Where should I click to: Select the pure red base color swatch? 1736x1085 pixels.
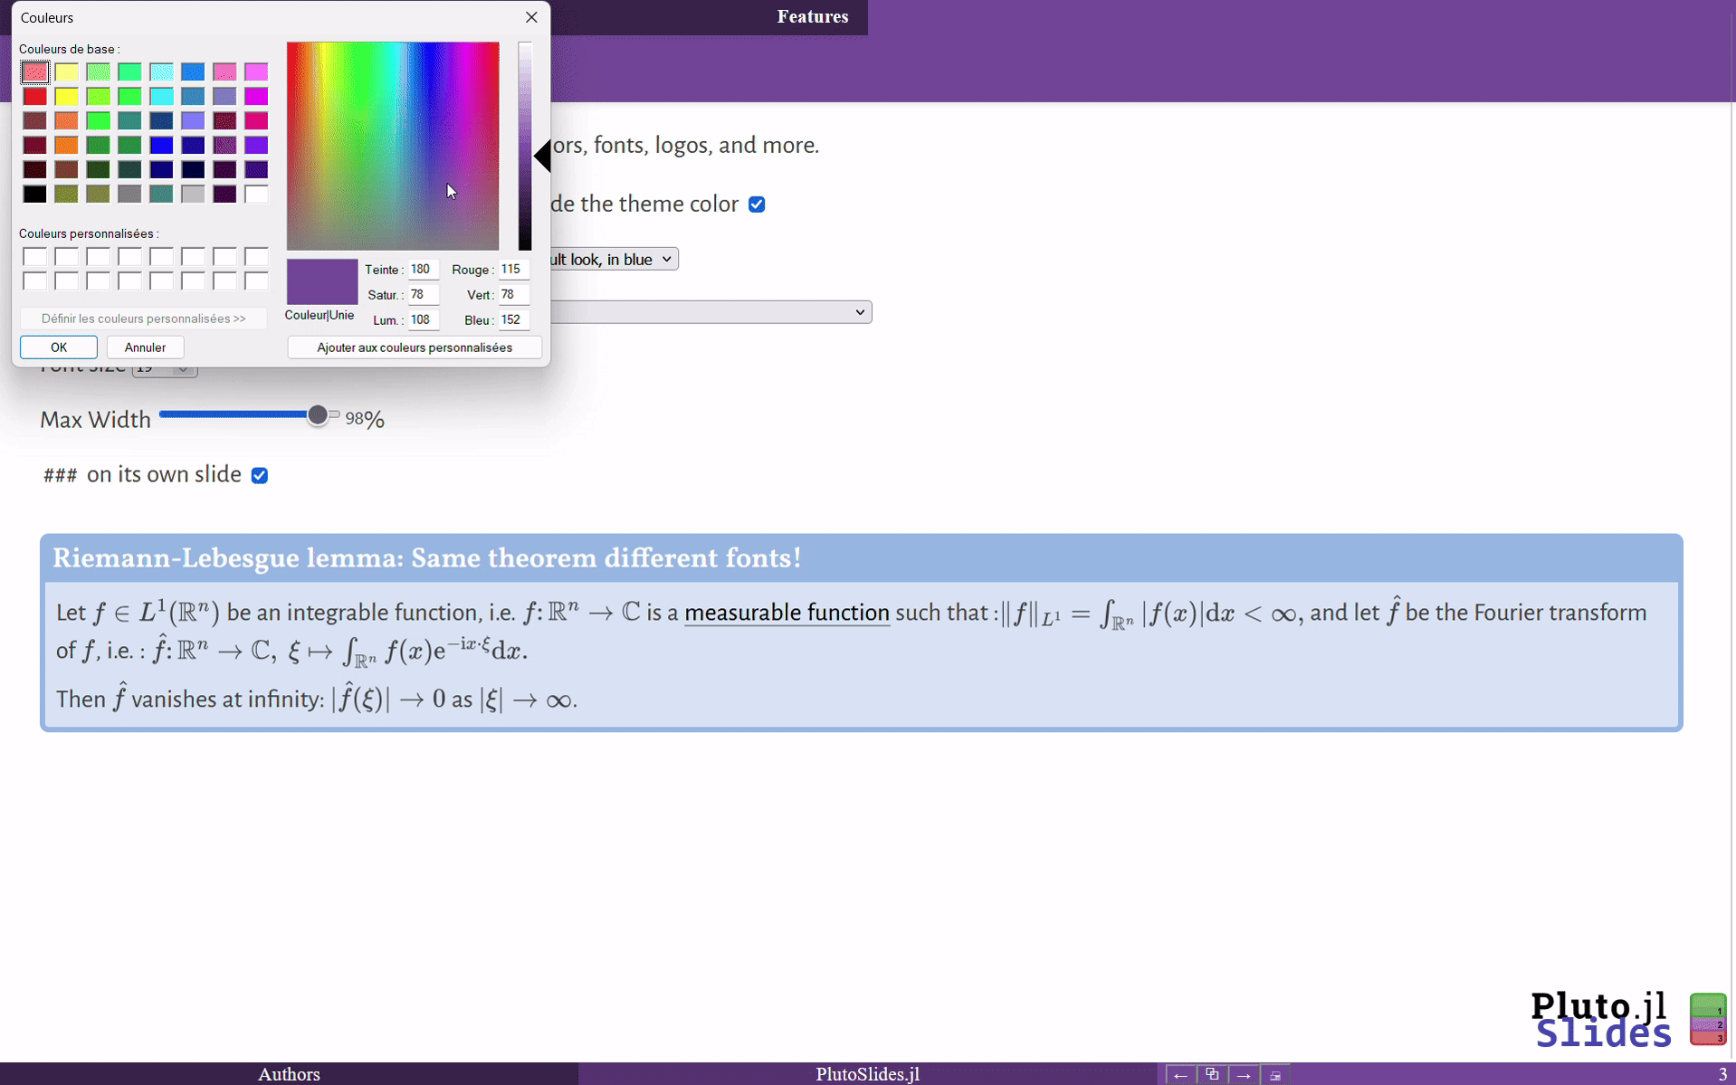(x=34, y=97)
